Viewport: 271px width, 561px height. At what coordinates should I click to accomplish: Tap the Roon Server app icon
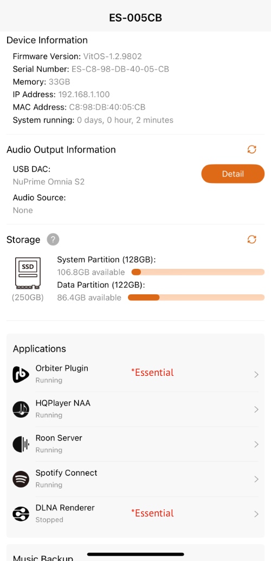pos(21,444)
